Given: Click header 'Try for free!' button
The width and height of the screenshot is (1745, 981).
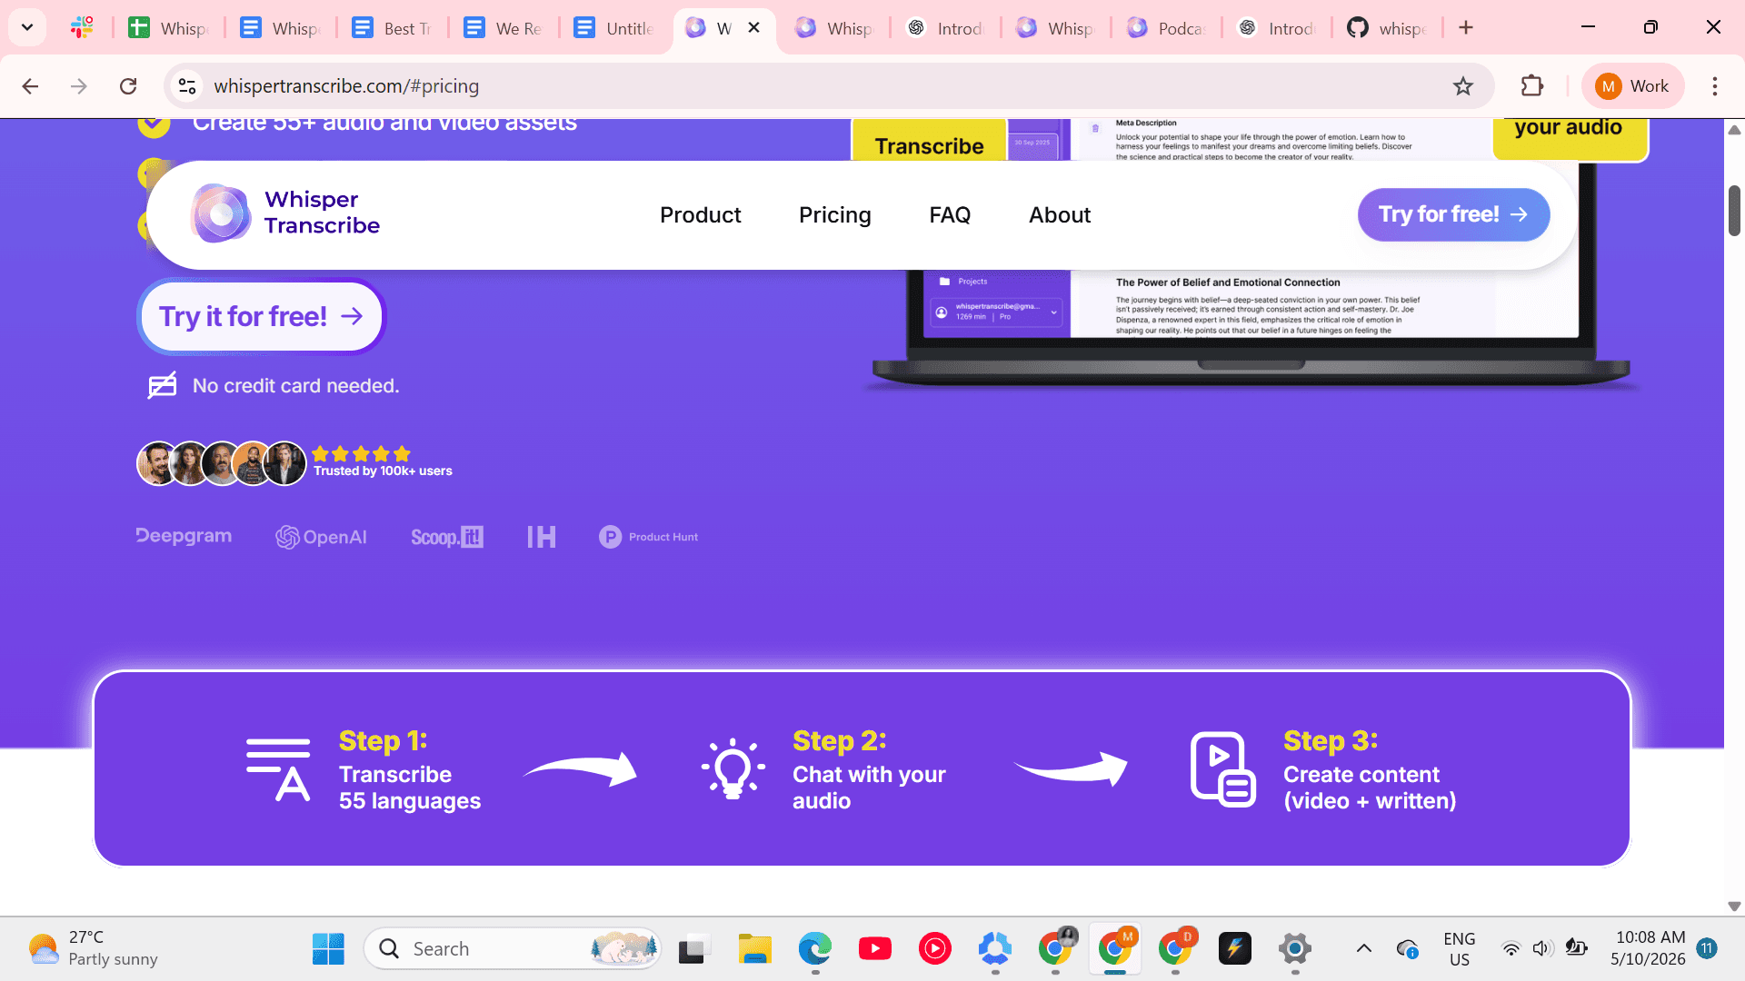Looking at the screenshot, I should (x=1453, y=214).
